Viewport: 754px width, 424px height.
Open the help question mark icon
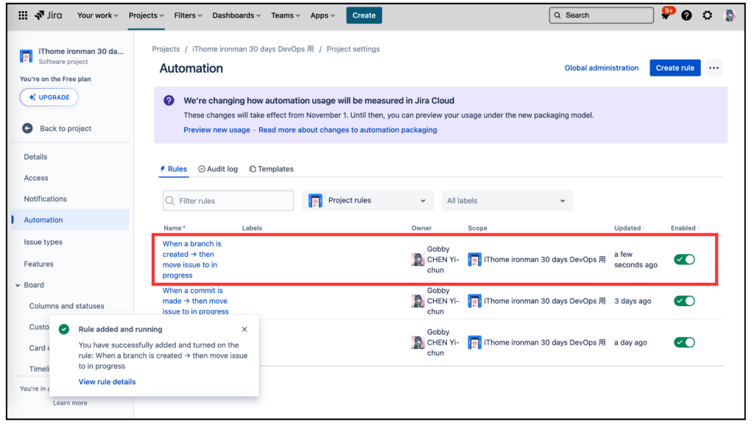click(687, 15)
